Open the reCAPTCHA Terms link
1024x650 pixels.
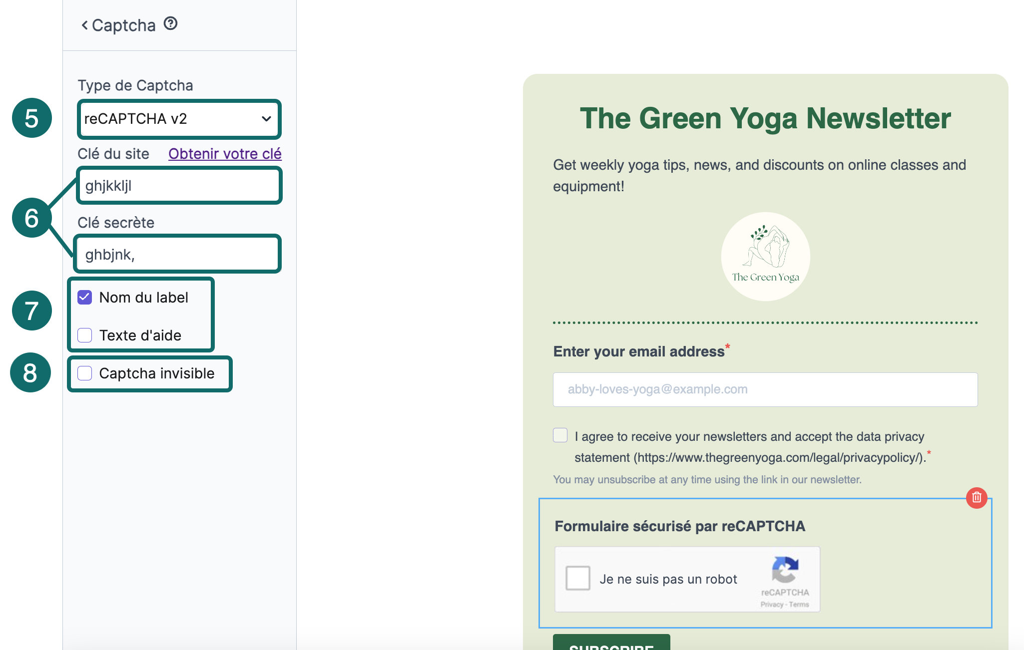pos(799,605)
